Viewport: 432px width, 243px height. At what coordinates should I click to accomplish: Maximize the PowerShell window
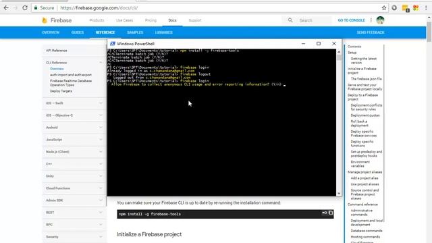pyautogui.click(x=319, y=43)
